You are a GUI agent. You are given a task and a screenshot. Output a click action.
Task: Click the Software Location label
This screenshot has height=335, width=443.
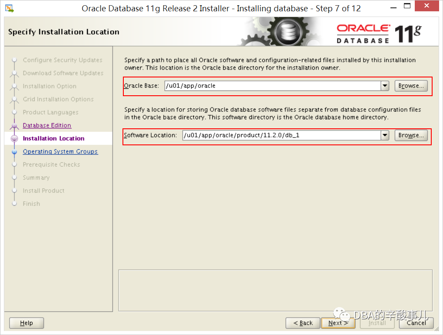[150, 135]
